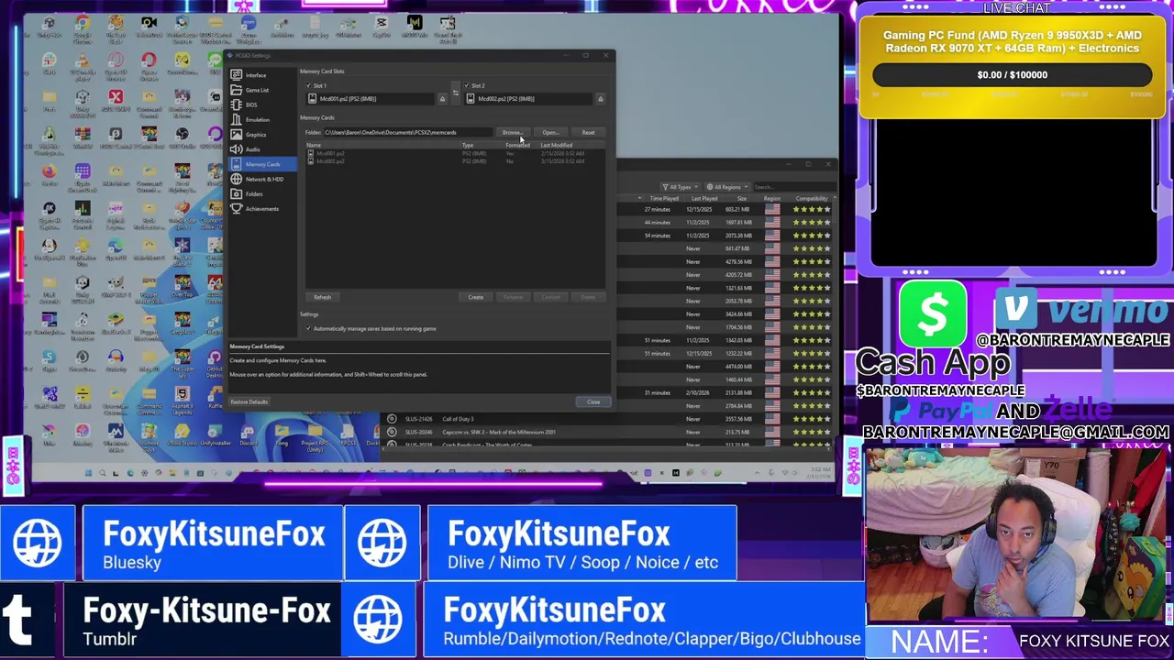This screenshot has height=660, width=1174.
Task: Click compatibility stars in the 1697.81 MB row
Action: (812, 223)
